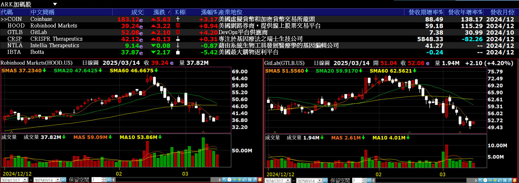This screenshot has width=519, height=183.
Task: Open the CRSP ticker link
Action: (15, 39)
